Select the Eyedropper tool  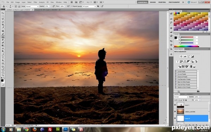[x=3, y=28]
